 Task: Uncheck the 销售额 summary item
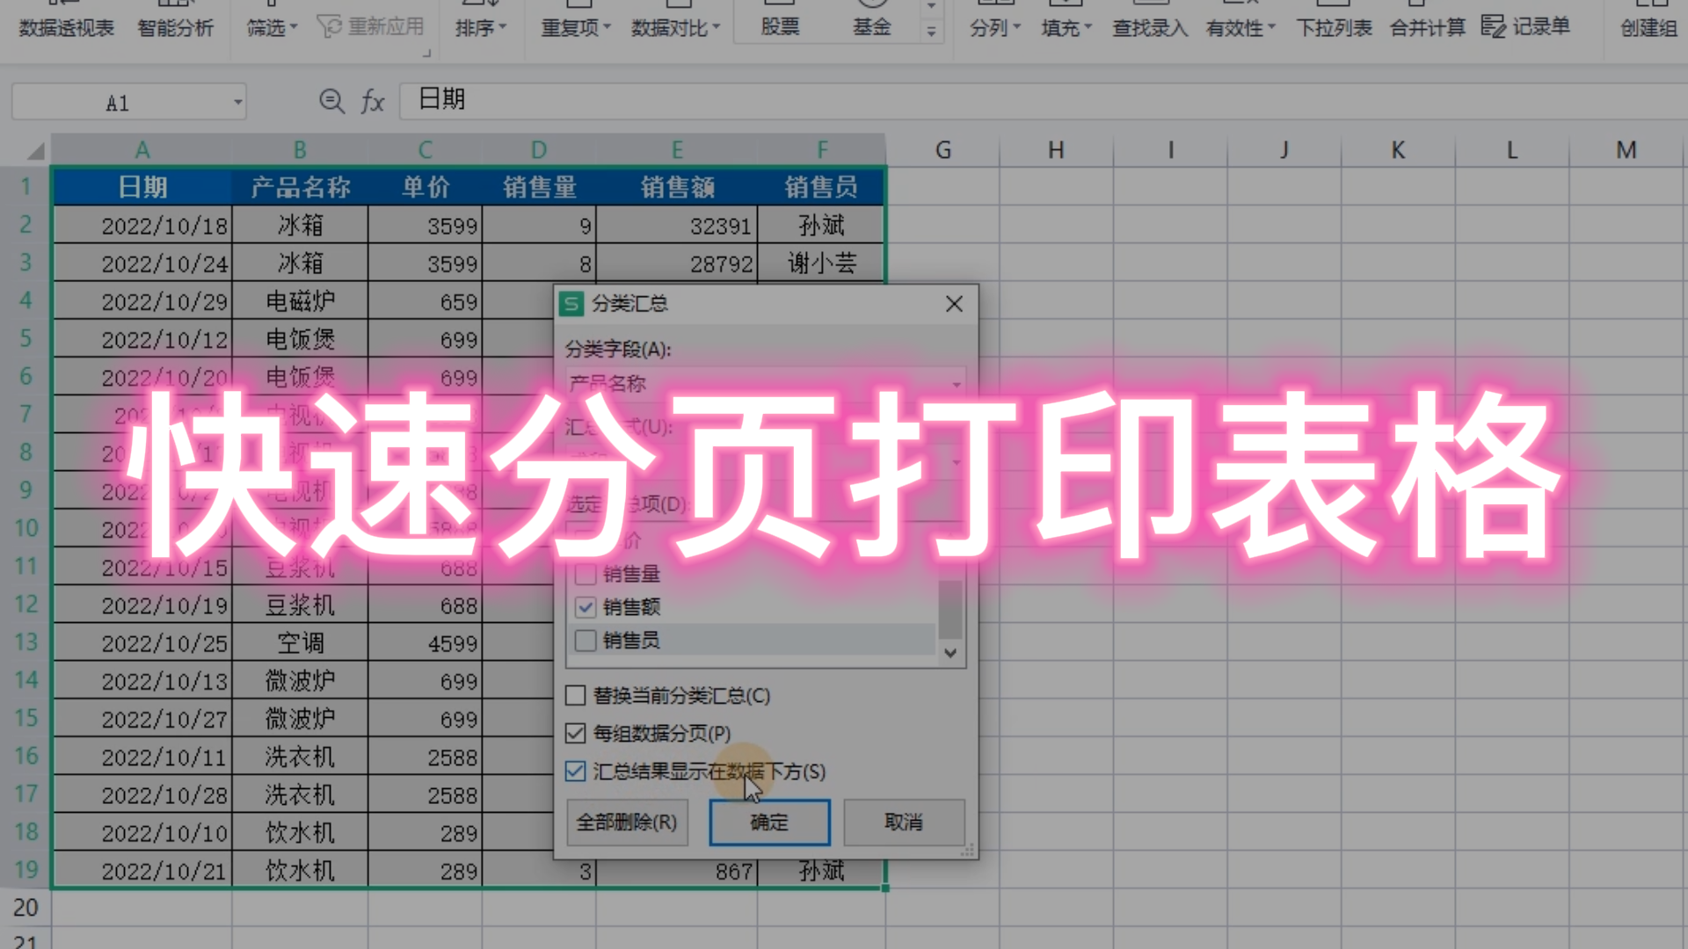[x=586, y=607]
